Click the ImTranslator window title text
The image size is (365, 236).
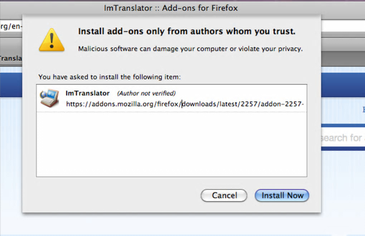(x=171, y=8)
